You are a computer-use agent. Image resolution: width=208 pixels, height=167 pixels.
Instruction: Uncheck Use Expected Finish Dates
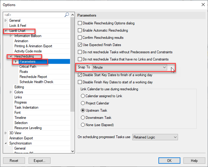point(80,45)
